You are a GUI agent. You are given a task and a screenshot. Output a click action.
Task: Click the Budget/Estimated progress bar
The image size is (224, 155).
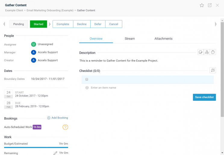[x=36, y=147]
